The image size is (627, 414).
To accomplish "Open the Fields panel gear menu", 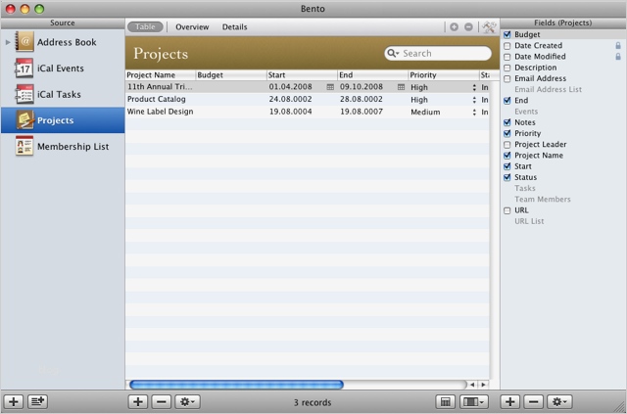I will [559, 401].
